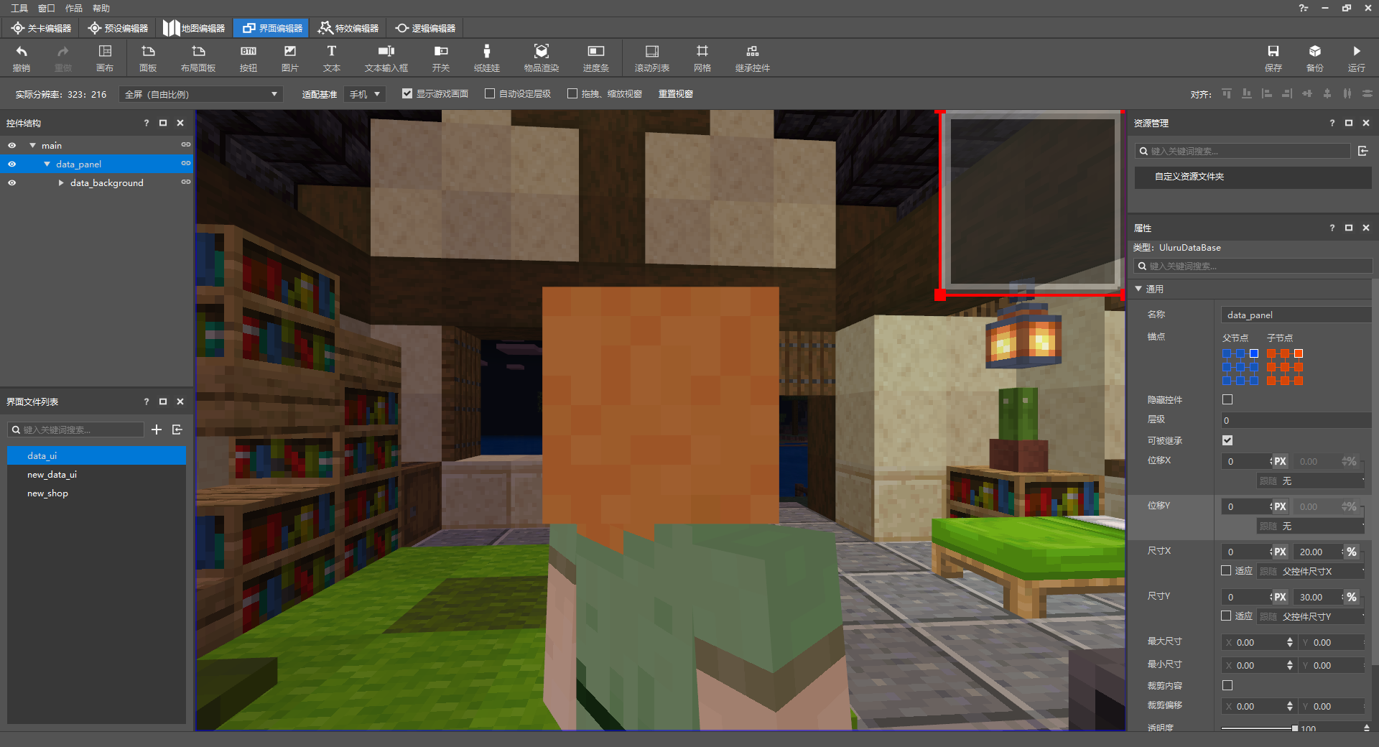
Task: Click the align bottom edges icon
Action: click(x=1247, y=93)
